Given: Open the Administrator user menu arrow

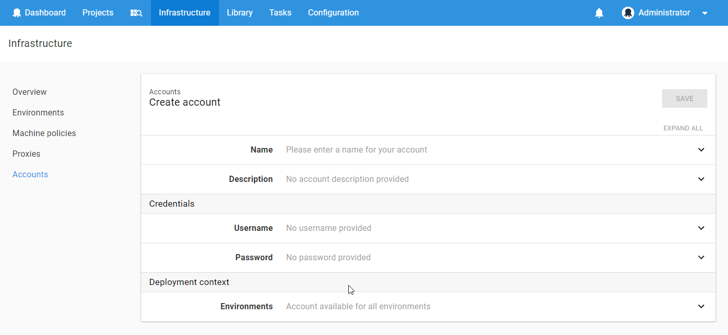Looking at the screenshot, I should coord(705,13).
